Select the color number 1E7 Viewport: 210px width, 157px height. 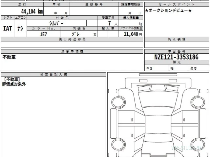(43, 34)
